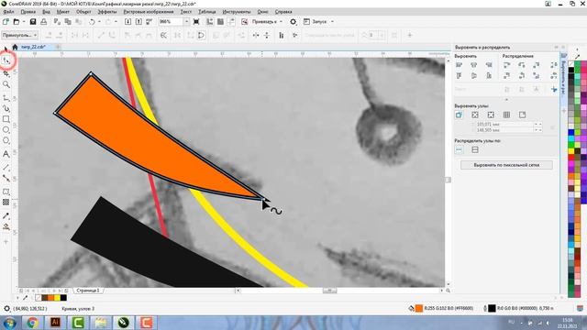Click Align right icon in docker

pos(489,65)
